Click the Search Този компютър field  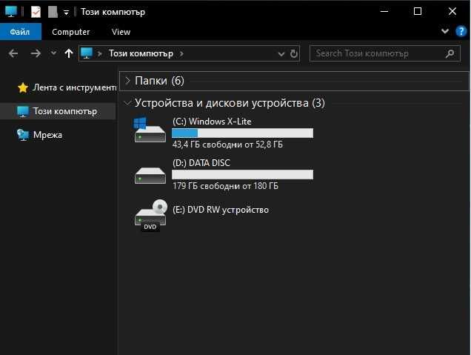pyautogui.click(x=385, y=53)
